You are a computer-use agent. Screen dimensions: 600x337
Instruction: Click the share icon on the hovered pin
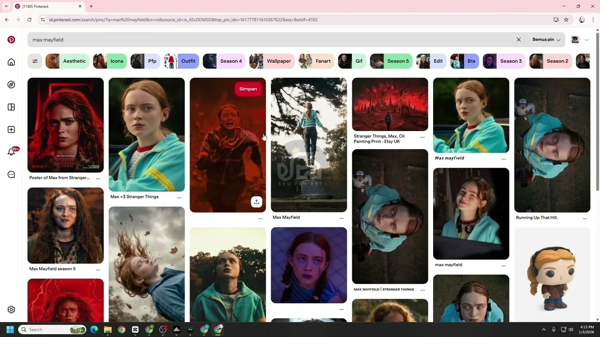point(256,202)
